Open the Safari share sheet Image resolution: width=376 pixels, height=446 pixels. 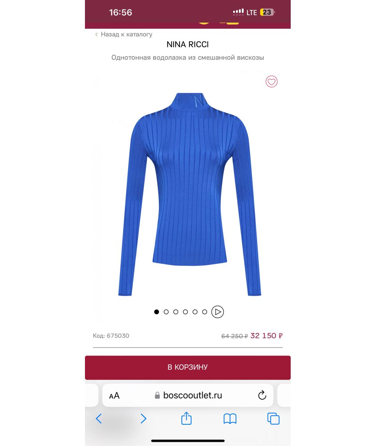click(187, 418)
